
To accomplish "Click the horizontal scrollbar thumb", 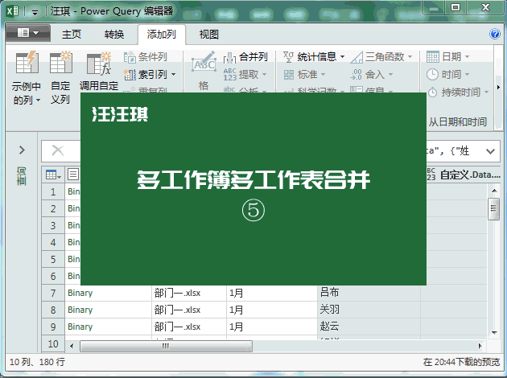I will coord(166,347).
